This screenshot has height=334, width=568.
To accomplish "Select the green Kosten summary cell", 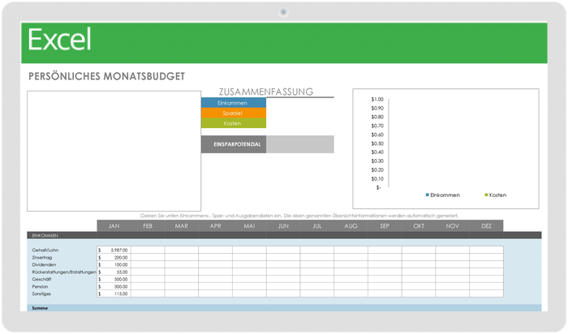I will [234, 123].
